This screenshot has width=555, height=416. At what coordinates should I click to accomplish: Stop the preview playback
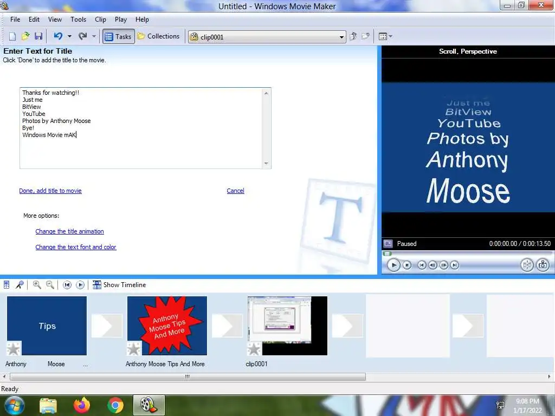pos(407,265)
